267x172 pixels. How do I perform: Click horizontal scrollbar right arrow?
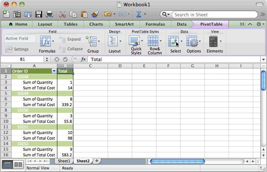(x=253, y=161)
